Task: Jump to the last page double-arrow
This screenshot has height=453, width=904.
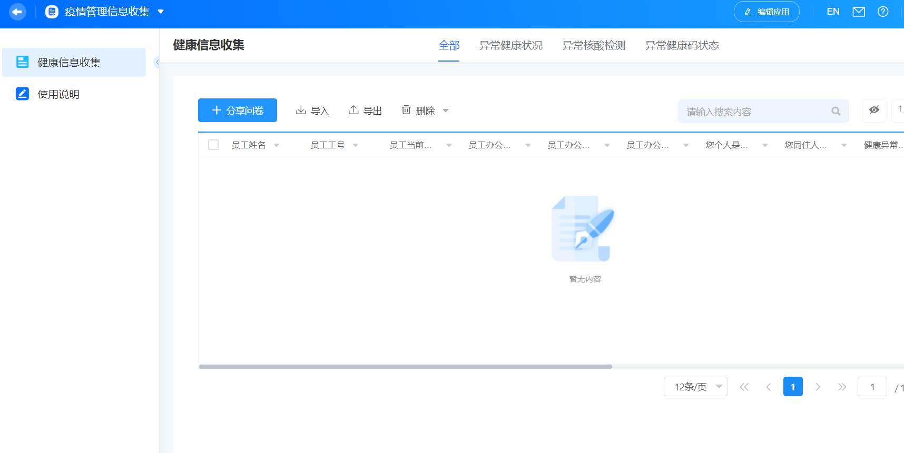Action: click(x=842, y=387)
